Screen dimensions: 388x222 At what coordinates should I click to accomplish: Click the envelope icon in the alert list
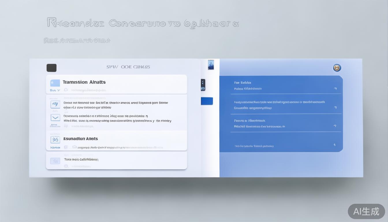tap(55, 117)
